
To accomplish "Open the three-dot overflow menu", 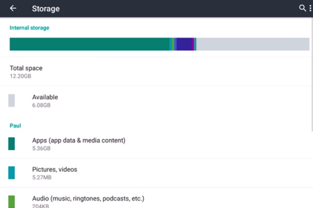I will (x=309, y=8).
